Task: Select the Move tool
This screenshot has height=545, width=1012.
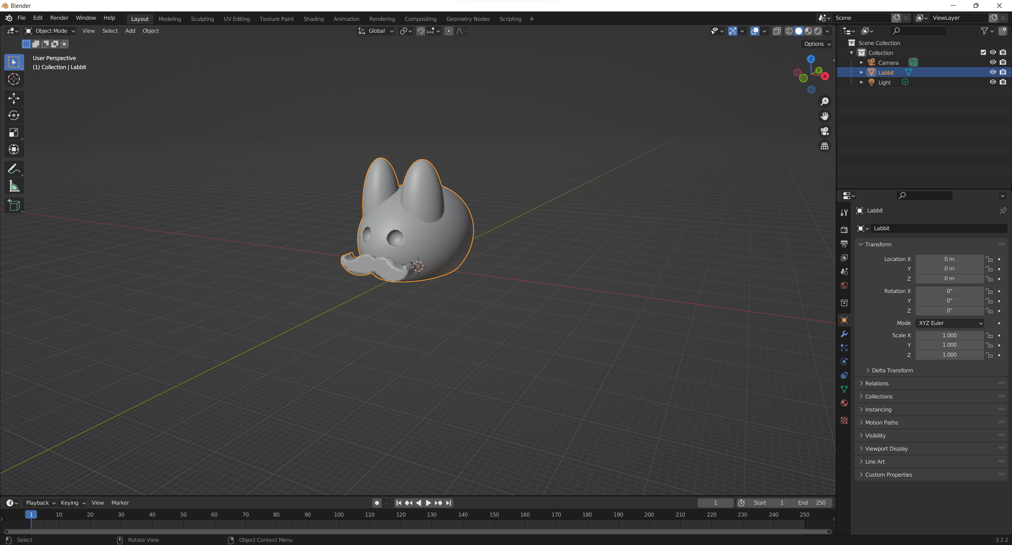Action: 14,98
